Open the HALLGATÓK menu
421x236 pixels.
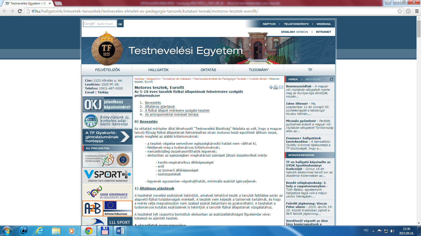click(x=158, y=70)
